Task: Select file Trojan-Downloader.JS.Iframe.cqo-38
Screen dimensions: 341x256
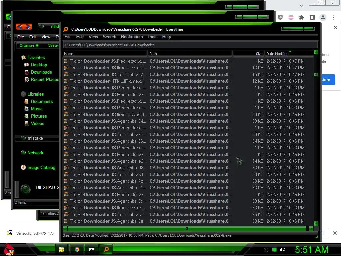Action: click(x=188, y=114)
